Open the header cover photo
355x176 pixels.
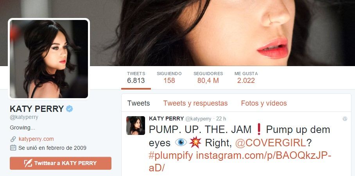click(x=223, y=33)
